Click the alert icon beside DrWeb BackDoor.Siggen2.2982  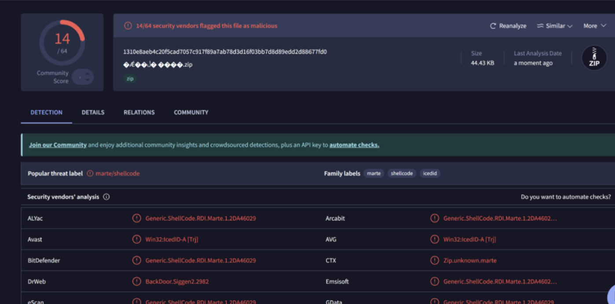137,282
